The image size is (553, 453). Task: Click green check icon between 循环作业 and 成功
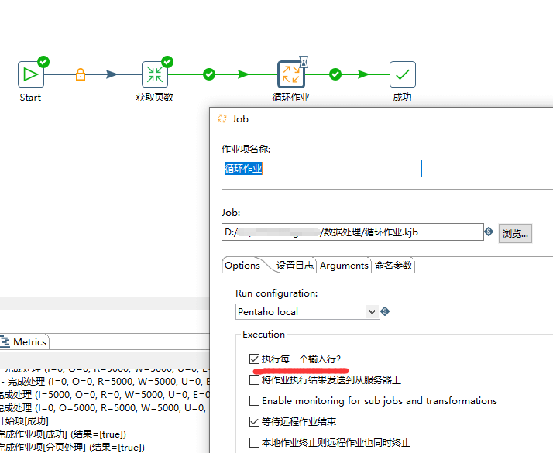pyautogui.click(x=335, y=74)
